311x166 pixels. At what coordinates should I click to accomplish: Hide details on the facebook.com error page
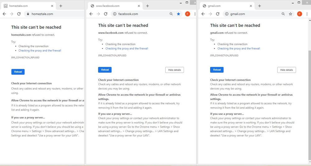pyautogui.click(x=174, y=70)
